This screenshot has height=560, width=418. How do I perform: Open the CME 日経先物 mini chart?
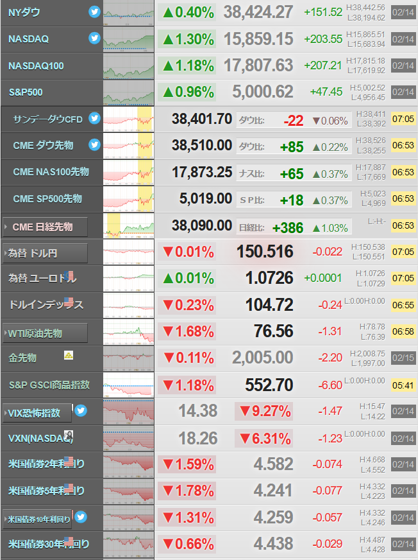129,225
